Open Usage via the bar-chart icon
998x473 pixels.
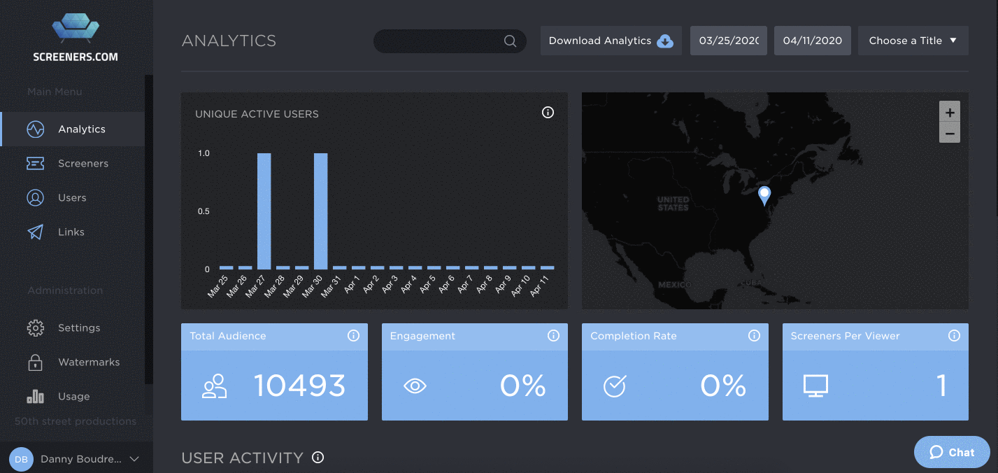[x=35, y=396]
